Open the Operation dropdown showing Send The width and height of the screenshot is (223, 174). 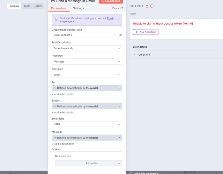coord(87,75)
